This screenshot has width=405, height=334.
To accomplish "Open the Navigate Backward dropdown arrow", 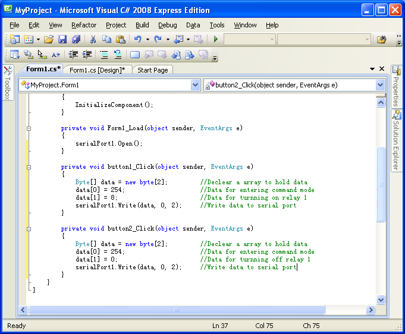I will 188,39.
